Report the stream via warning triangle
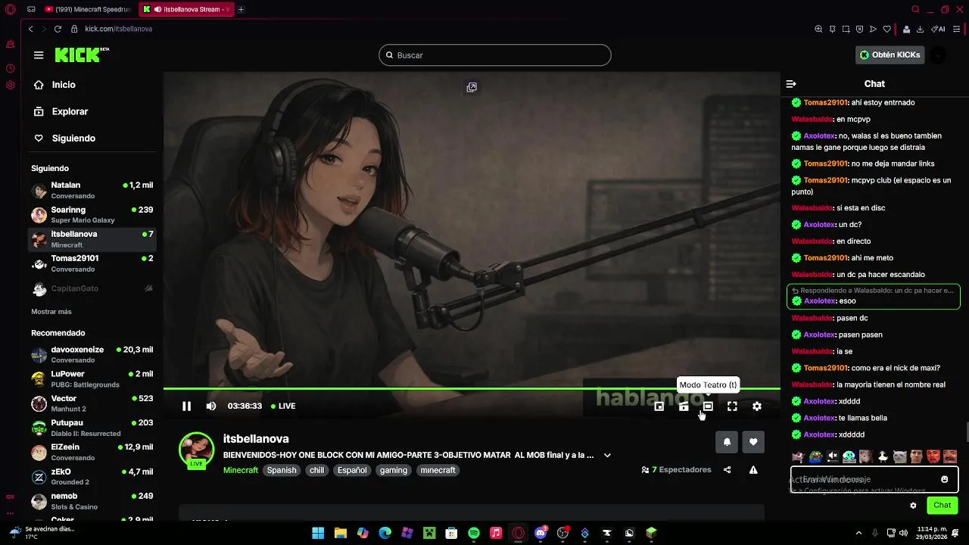The image size is (969, 545). 753,470
